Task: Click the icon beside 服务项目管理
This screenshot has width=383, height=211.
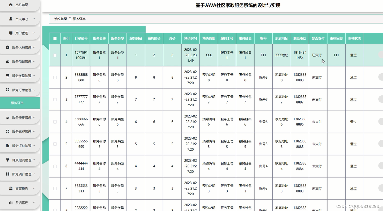Action: click(x=8, y=61)
